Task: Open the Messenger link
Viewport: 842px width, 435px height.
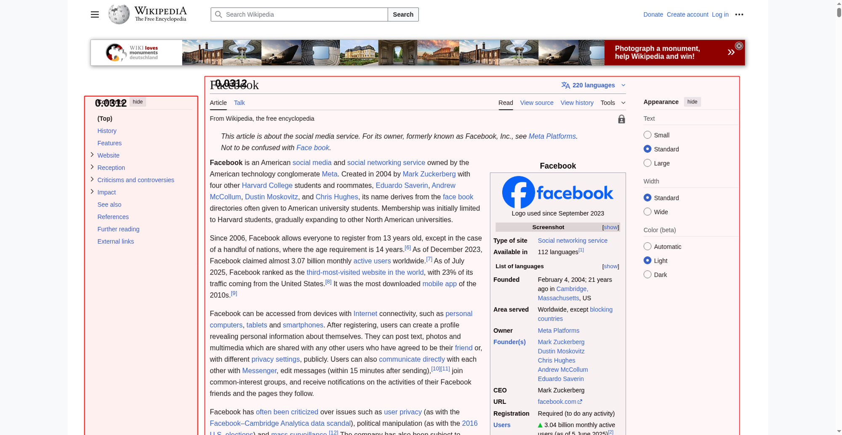Action: pos(259,371)
